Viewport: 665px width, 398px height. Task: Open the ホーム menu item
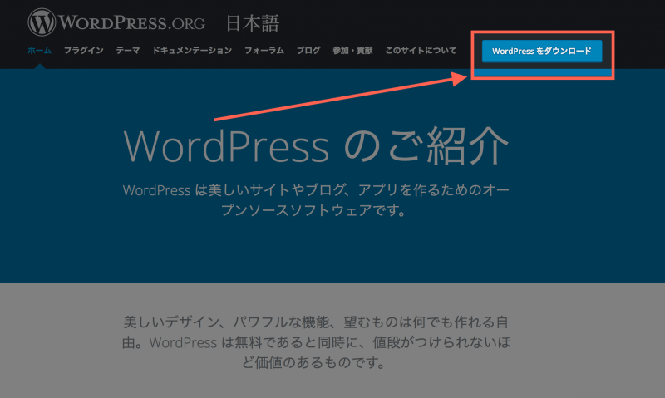point(39,51)
